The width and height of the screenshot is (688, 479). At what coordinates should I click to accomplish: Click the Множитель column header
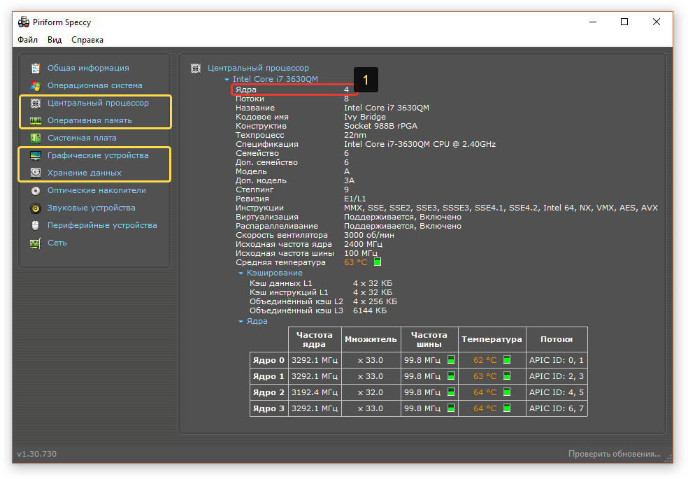(x=371, y=340)
